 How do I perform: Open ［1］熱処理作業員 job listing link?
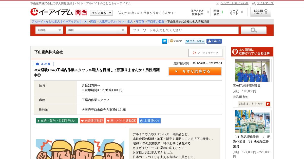point(252,141)
